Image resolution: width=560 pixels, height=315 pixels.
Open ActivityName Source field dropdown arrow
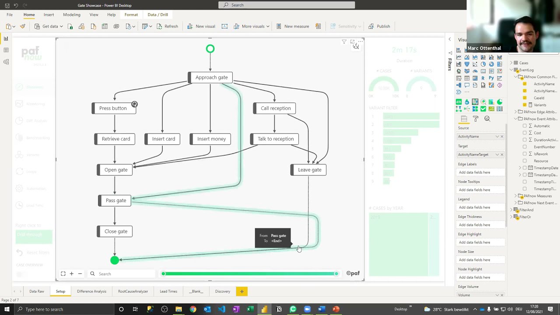click(497, 136)
